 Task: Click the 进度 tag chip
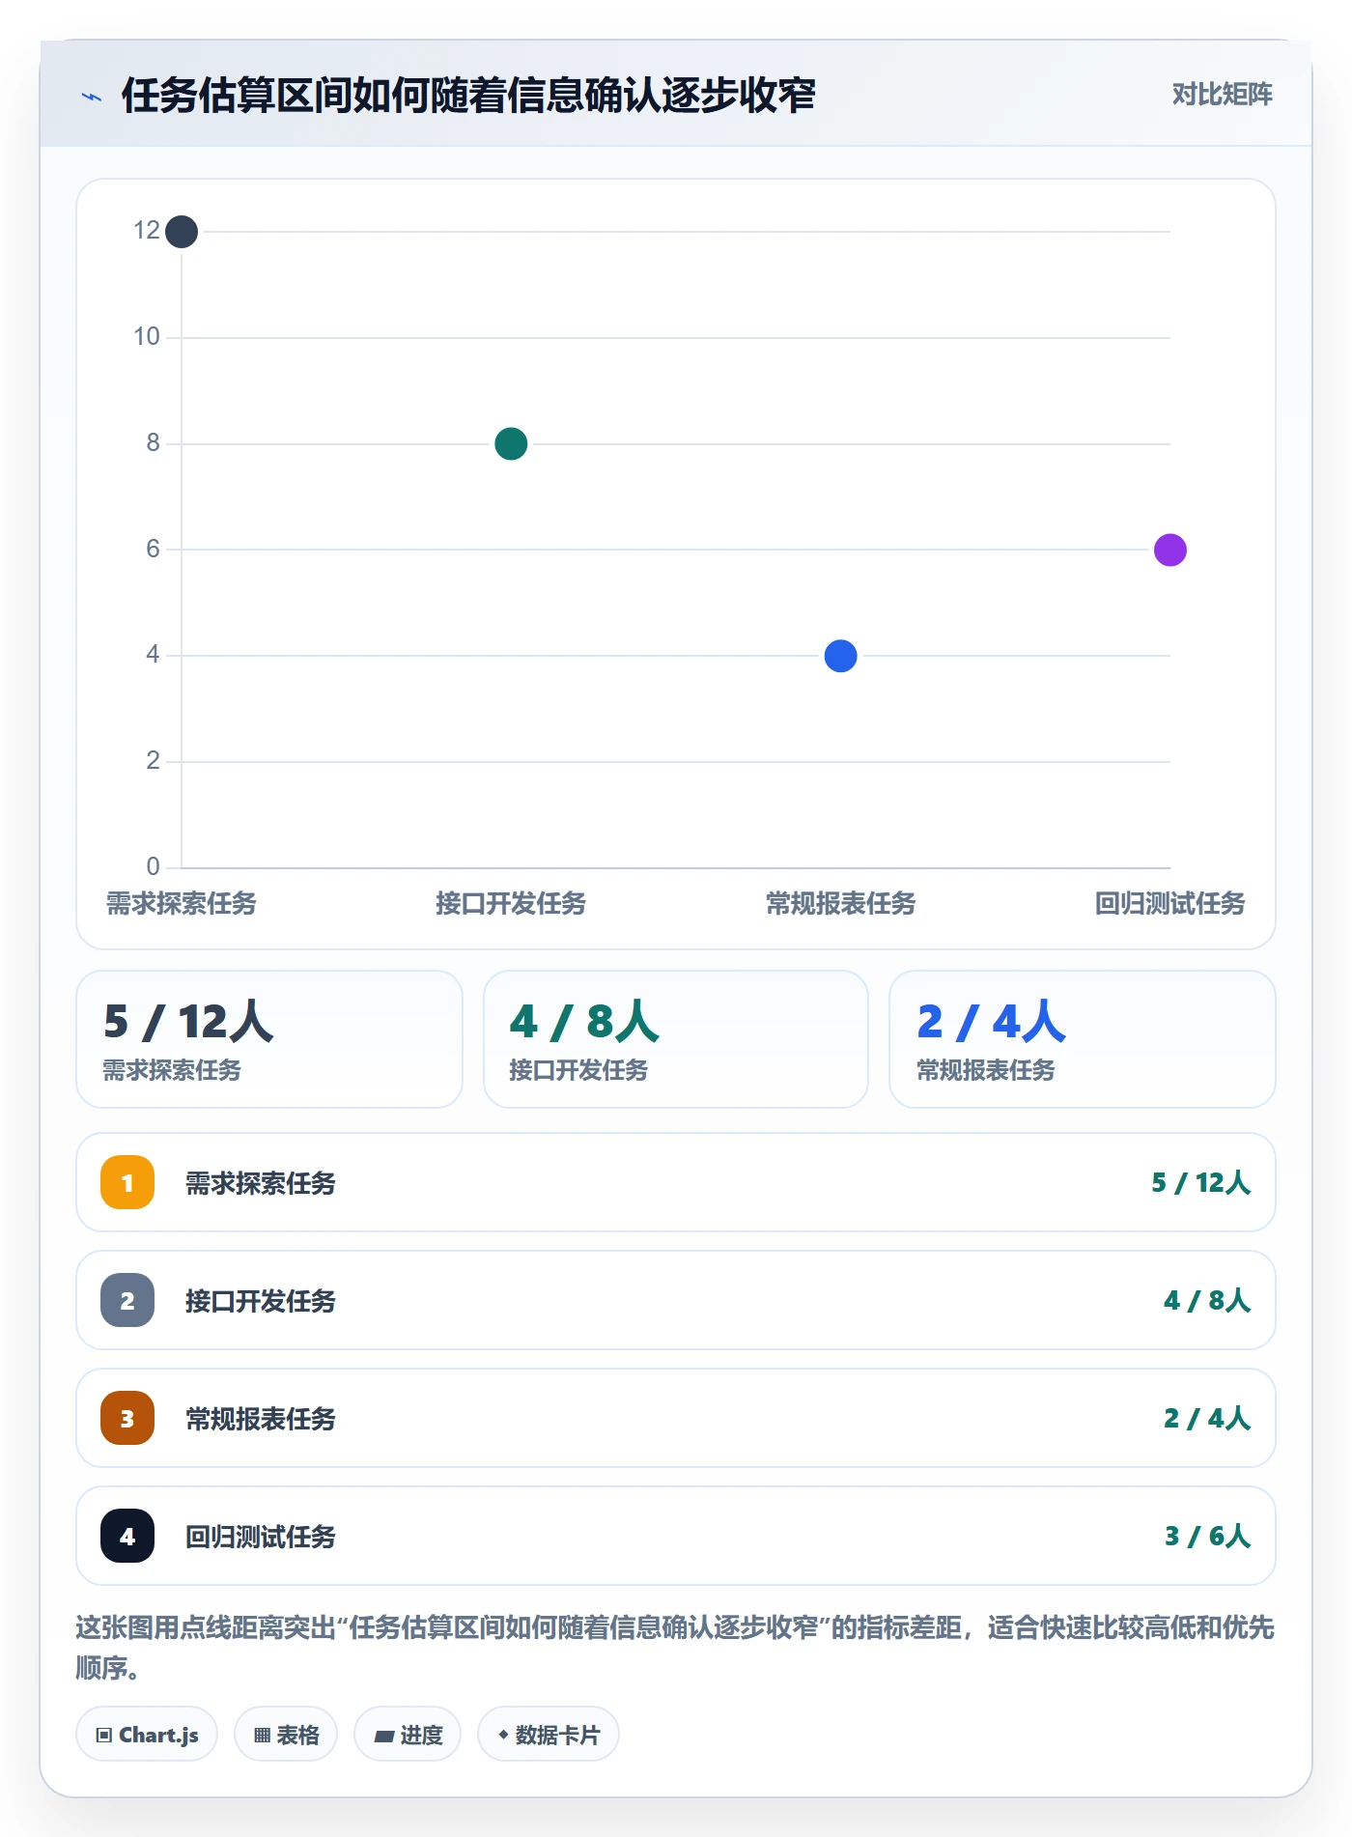click(408, 1735)
